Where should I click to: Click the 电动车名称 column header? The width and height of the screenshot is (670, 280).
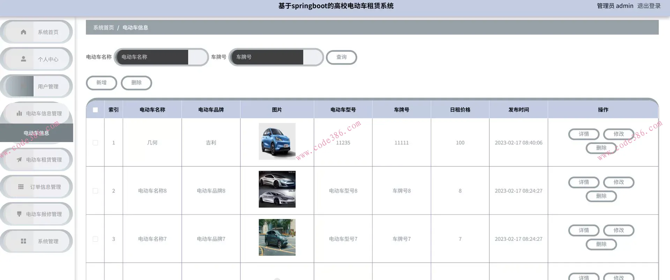pyautogui.click(x=152, y=110)
